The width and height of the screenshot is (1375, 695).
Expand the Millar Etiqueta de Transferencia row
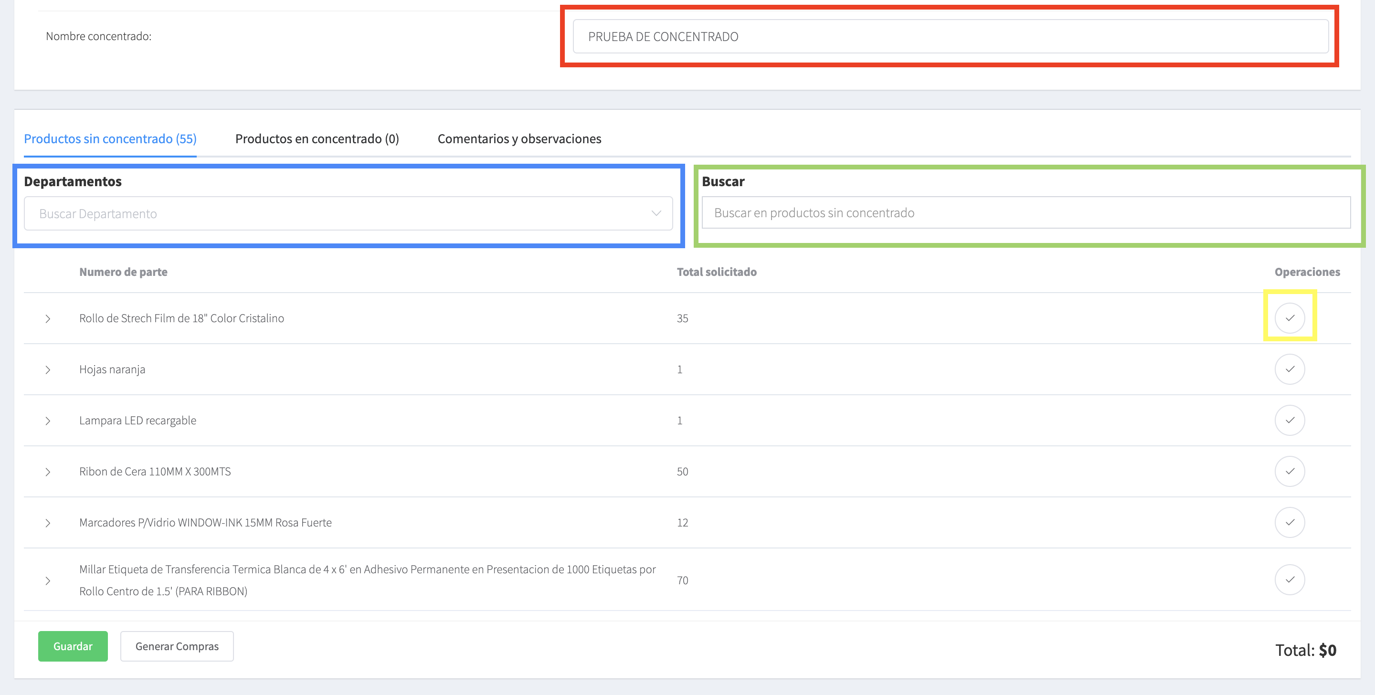pos(48,581)
